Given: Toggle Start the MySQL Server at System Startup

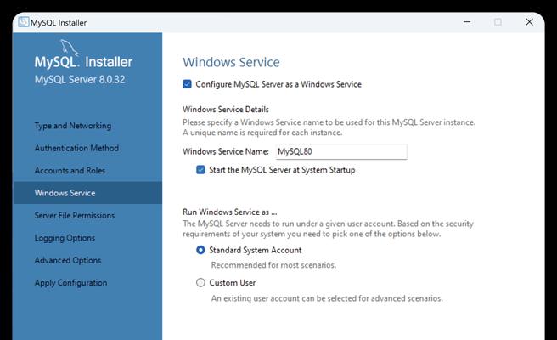Looking at the screenshot, I should (200, 170).
